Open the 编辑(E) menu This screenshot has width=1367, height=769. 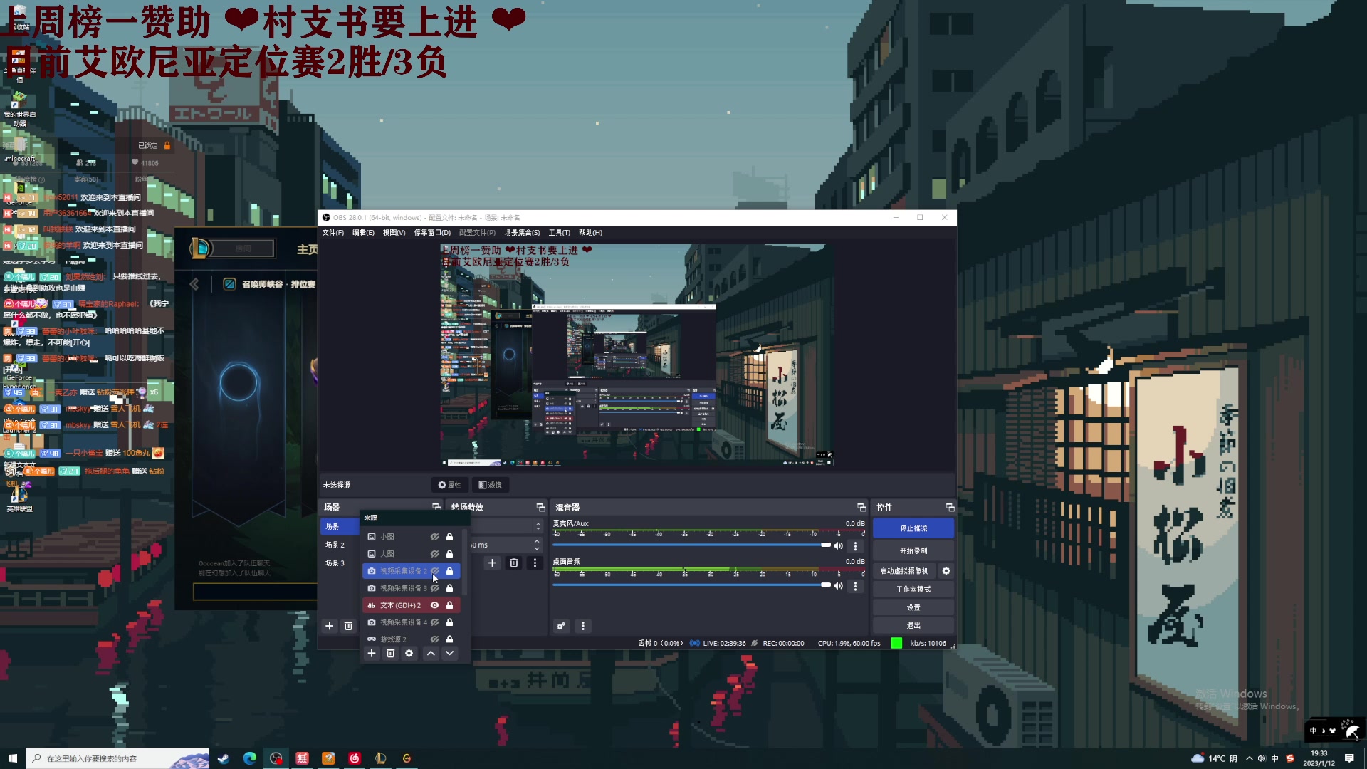click(363, 233)
